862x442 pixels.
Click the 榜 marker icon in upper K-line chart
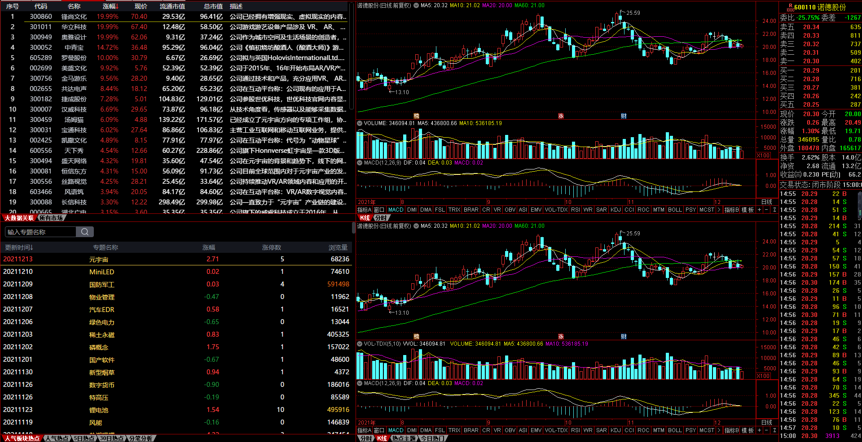click(x=416, y=116)
